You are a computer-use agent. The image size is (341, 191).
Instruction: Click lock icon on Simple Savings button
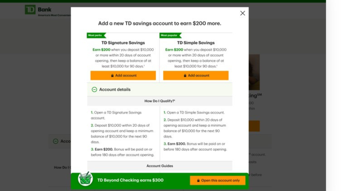(x=185, y=76)
